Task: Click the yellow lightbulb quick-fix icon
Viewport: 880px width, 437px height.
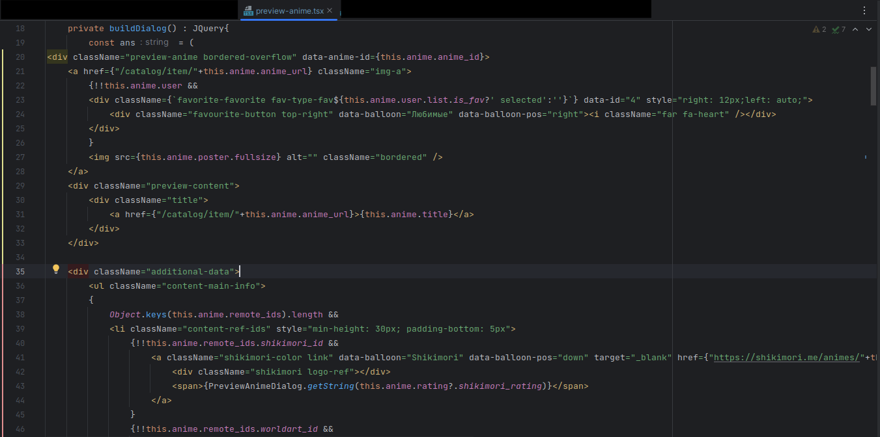Action: [56, 269]
